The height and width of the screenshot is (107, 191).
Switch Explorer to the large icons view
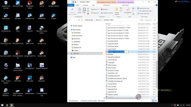tap(156, 101)
